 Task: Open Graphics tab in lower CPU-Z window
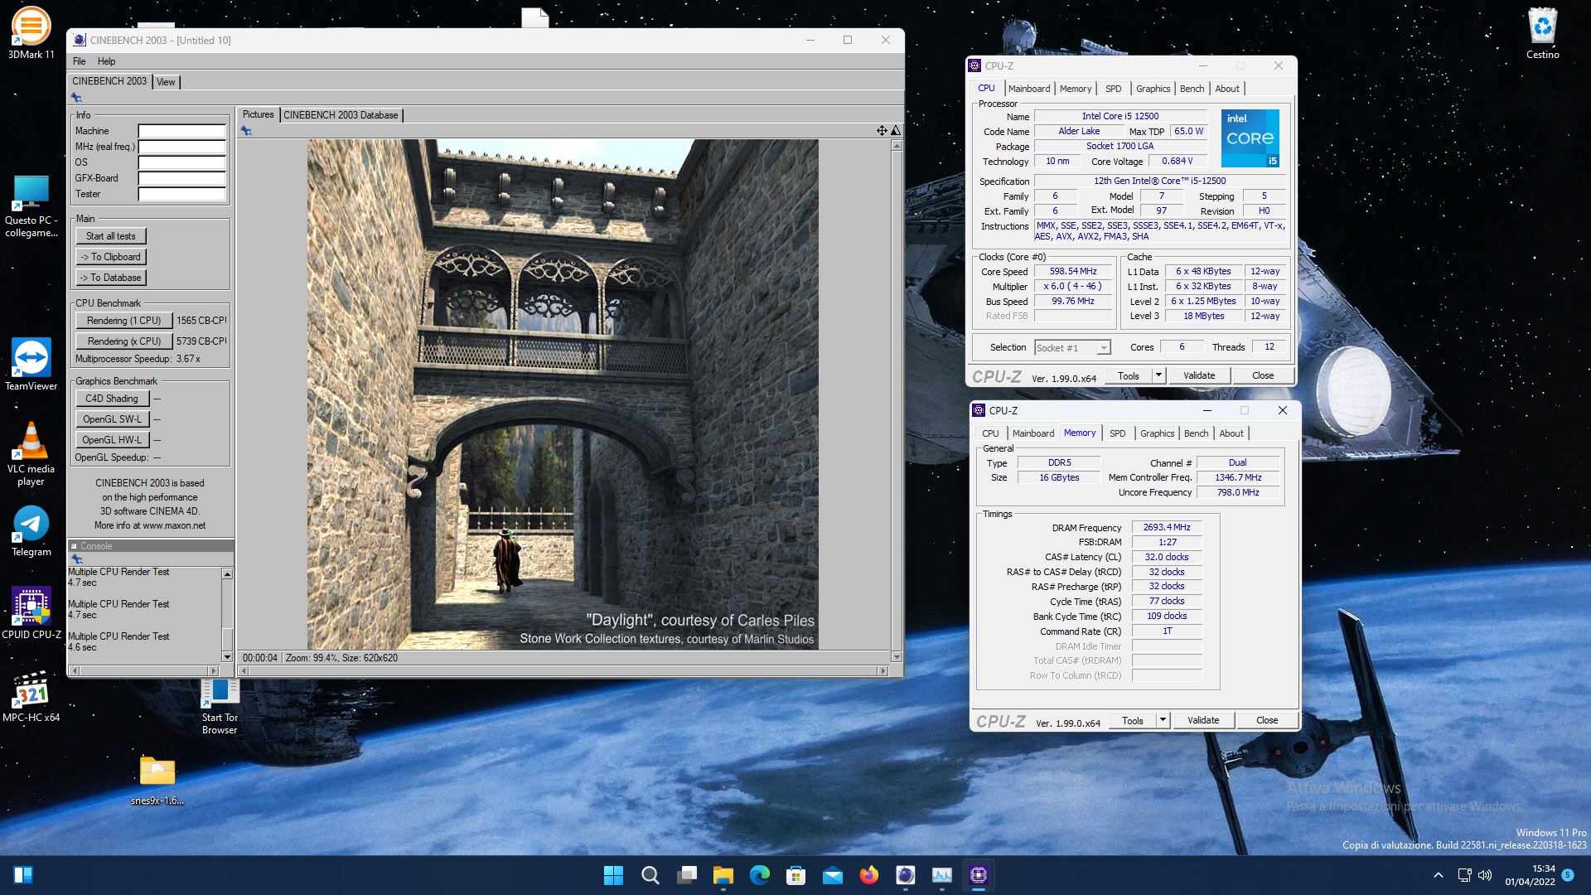tap(1157, 433)
